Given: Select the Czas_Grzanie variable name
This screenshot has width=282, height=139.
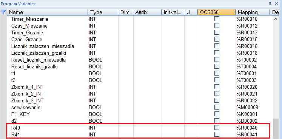Looking at the screenshot, I should [27, 39].
